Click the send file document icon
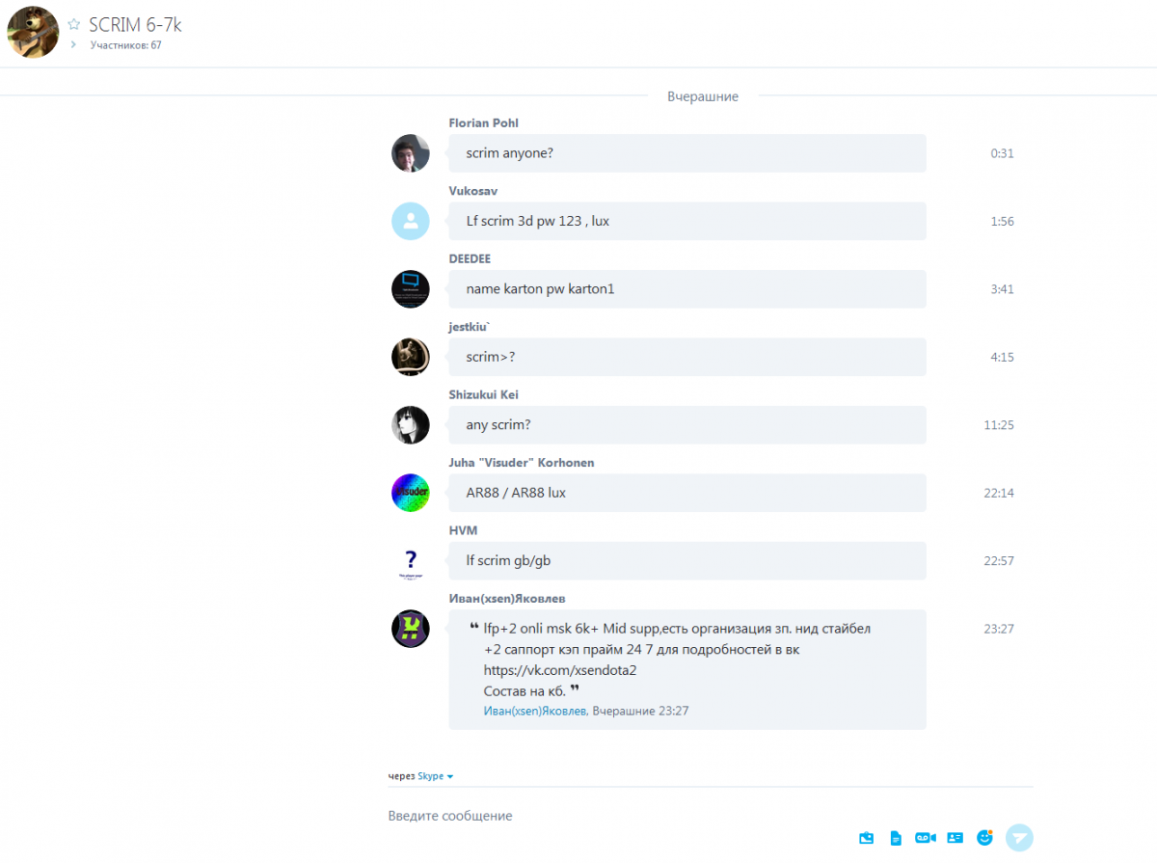1157x863 pixels. 896,838
